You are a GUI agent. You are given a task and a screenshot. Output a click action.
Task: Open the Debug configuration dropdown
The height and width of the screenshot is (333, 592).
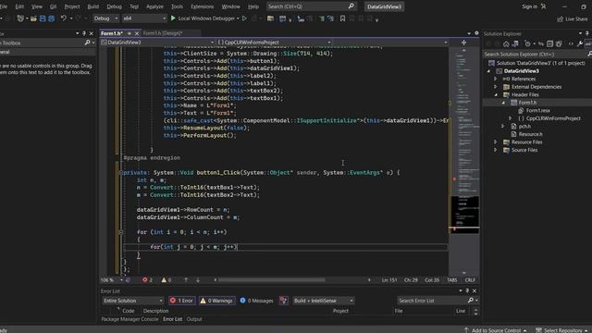point(105,18)
